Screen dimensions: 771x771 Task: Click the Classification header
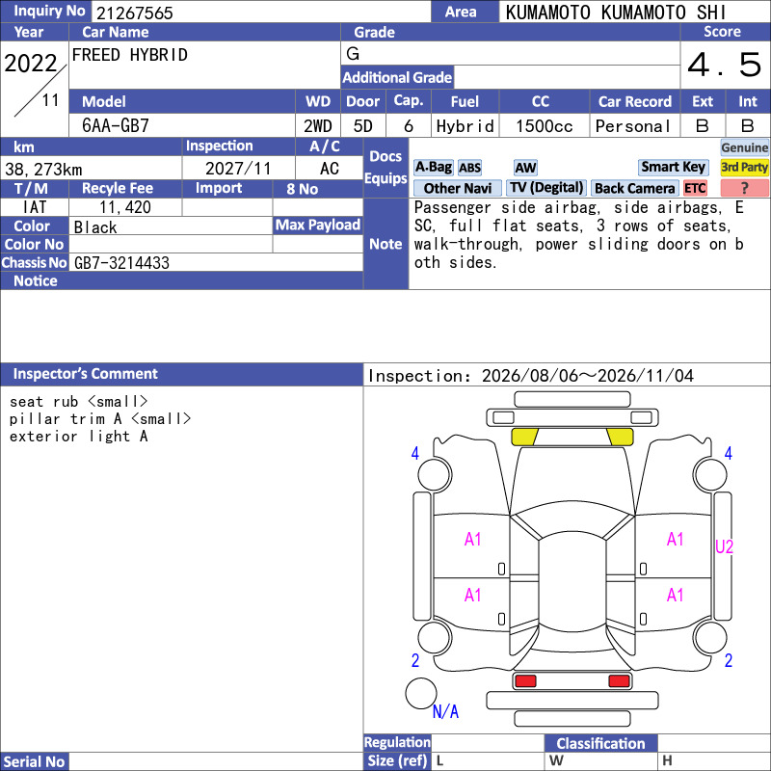(x=600, y=743)
